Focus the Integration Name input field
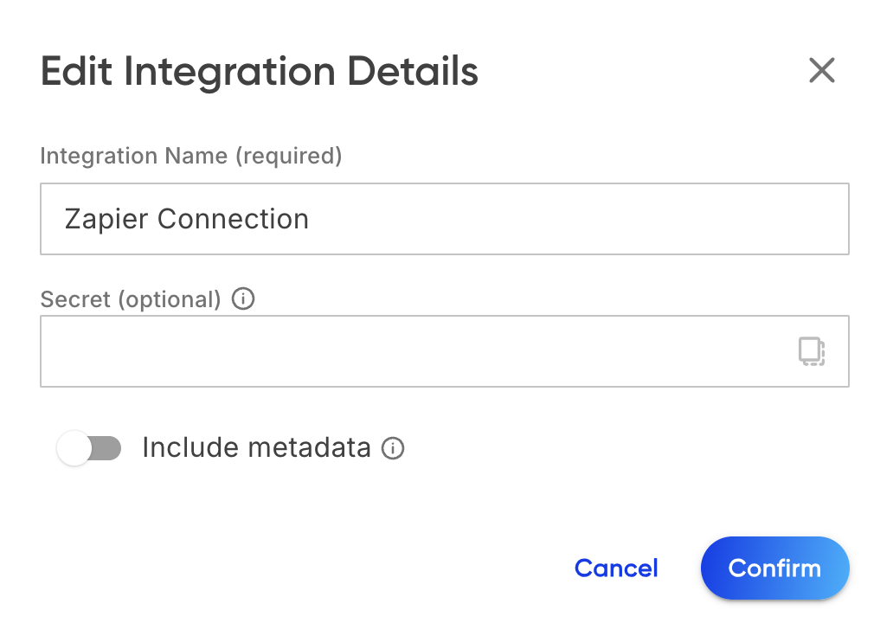This screenshot has width=893, height=642. pyautogui.click(x=444, y=219)
